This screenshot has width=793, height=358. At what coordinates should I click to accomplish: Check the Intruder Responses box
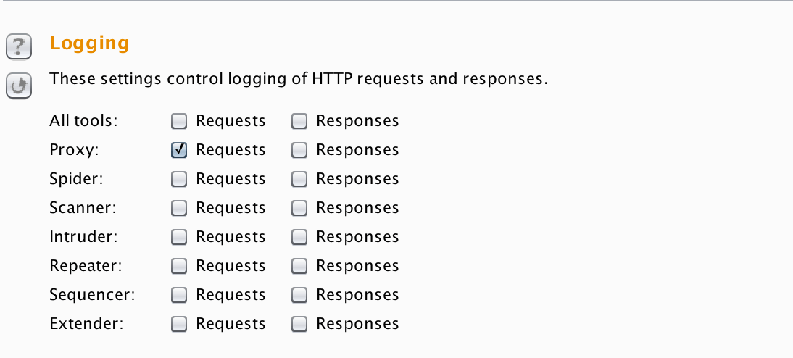point(299,237)
